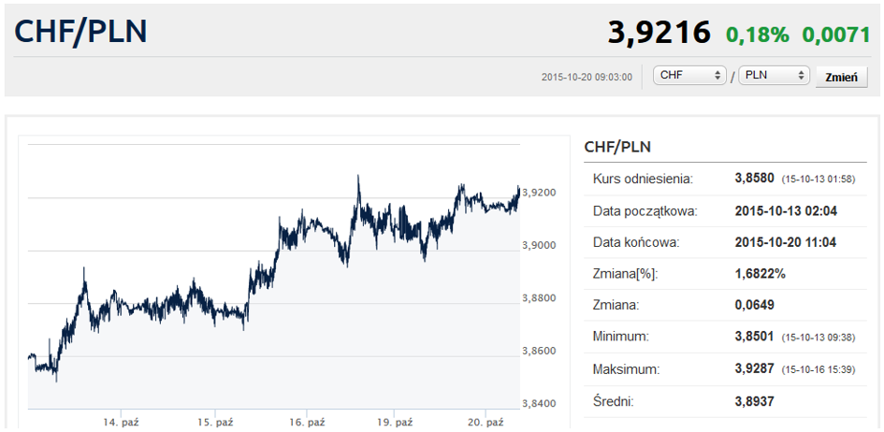The image size is (884, 432).
Task: Click the Data początkowa value 2015-10-13 02:04
Action: point(786,210)
